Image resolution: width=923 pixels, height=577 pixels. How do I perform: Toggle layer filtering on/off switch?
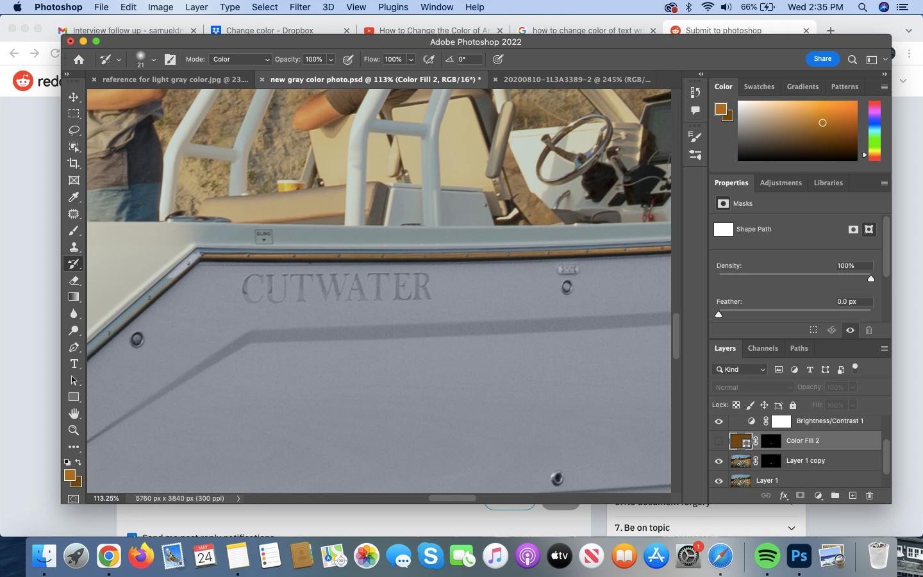(x=855, y=369)
